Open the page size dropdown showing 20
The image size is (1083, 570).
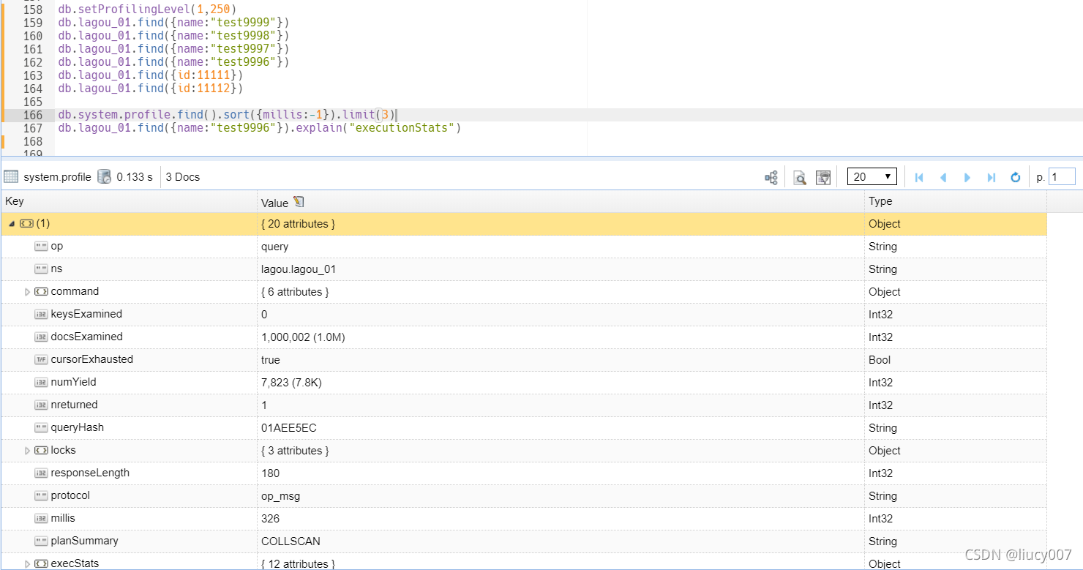point(872,176)
